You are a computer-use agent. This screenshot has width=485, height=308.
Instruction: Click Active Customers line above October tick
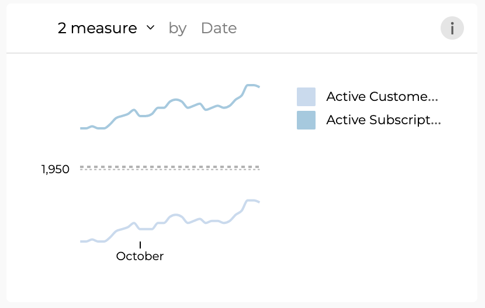tap(140, 229)
